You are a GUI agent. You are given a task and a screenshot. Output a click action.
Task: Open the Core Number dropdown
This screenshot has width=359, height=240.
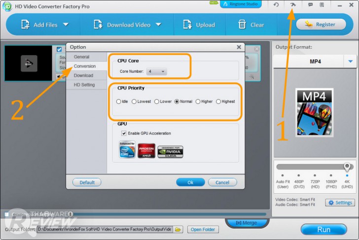[x=157, y=71]
